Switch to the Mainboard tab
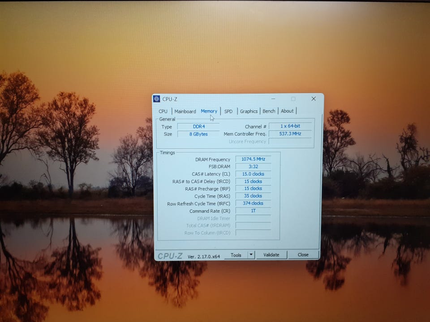Image resolution: width=430 pixels, height=322 pixels. point(185,111)
